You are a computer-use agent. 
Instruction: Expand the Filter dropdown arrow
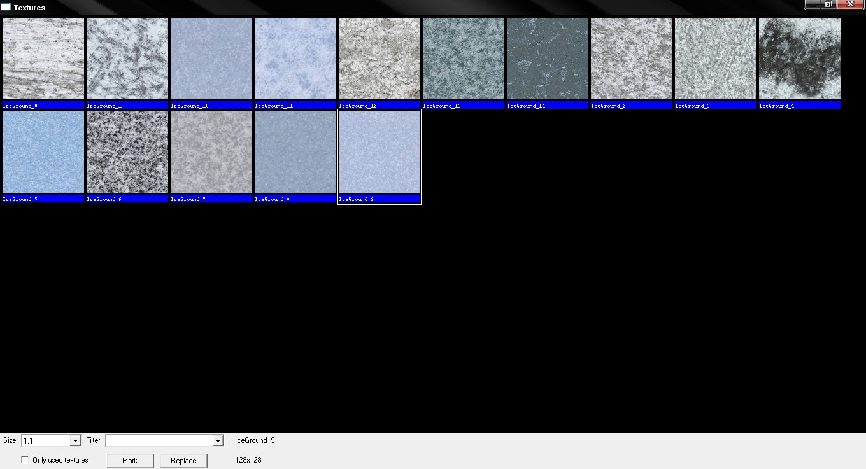pos(218,440)
